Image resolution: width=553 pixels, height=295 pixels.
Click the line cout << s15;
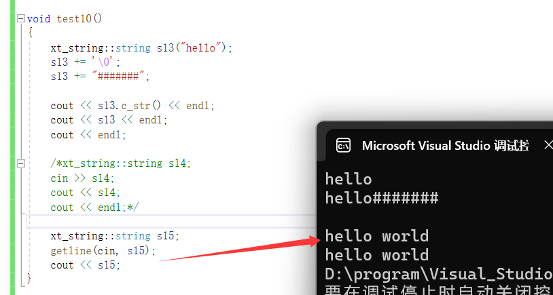point(86,265)
